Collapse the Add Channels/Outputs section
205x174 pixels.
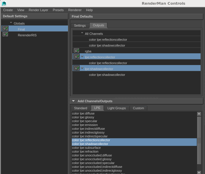point(73,101)
